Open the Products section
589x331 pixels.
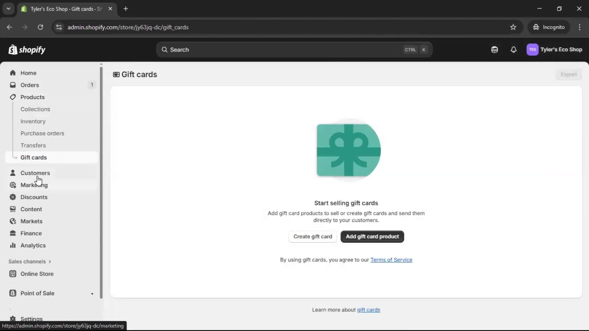click(x=32, y=97)
